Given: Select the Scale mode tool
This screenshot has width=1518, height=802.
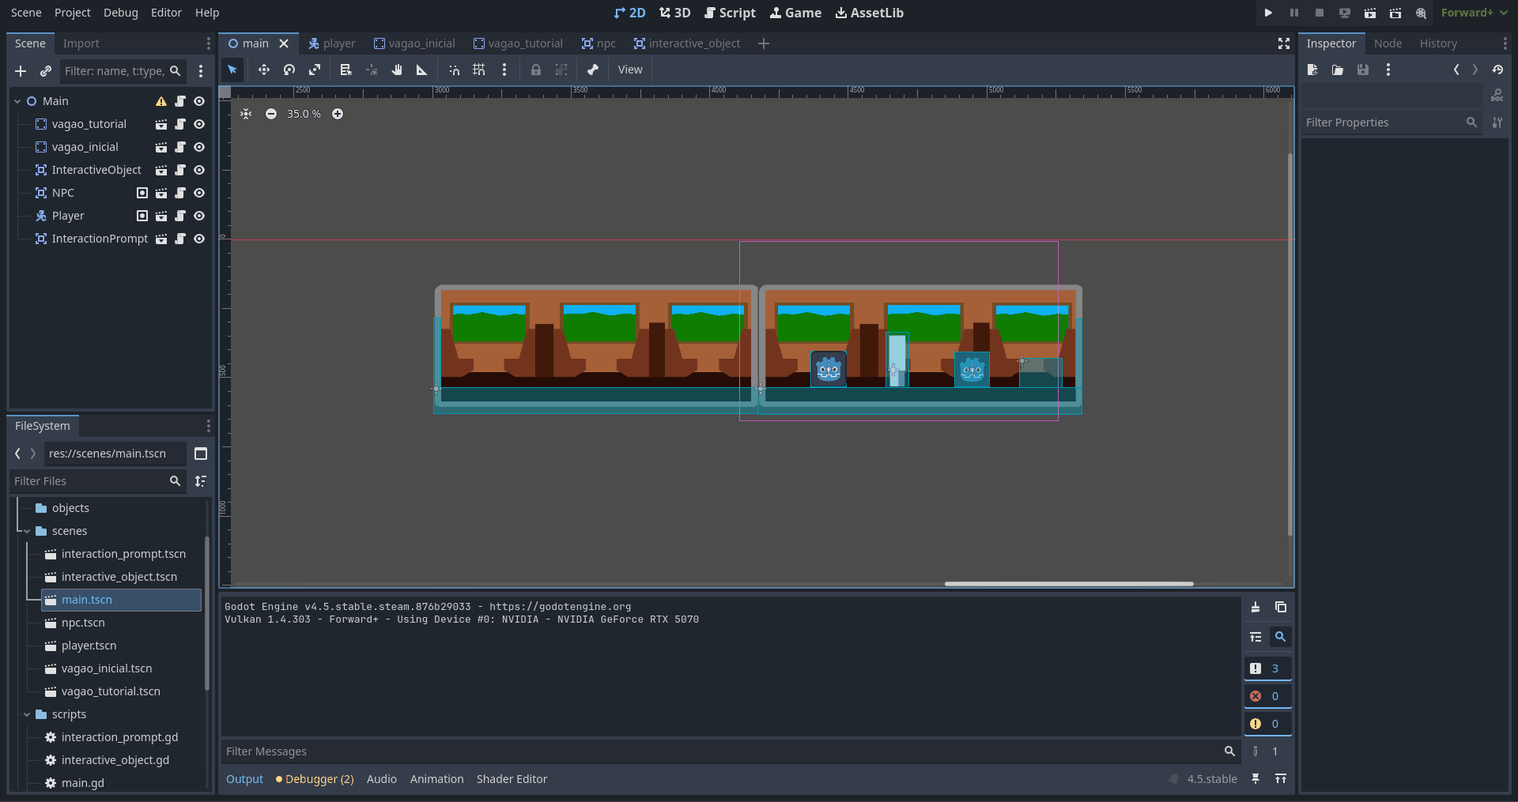Looking at the screenshot, I should point(315,70).
